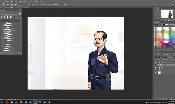Click the symmetry butterfly icon in options bar
This screenshot has height=104, width=175.
[72, 4]
